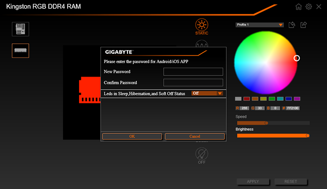Click the import profile icon
This screenshot has width=327, height=189.
coord(292,25)
